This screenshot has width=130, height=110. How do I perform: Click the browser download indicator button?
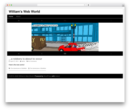88,5
